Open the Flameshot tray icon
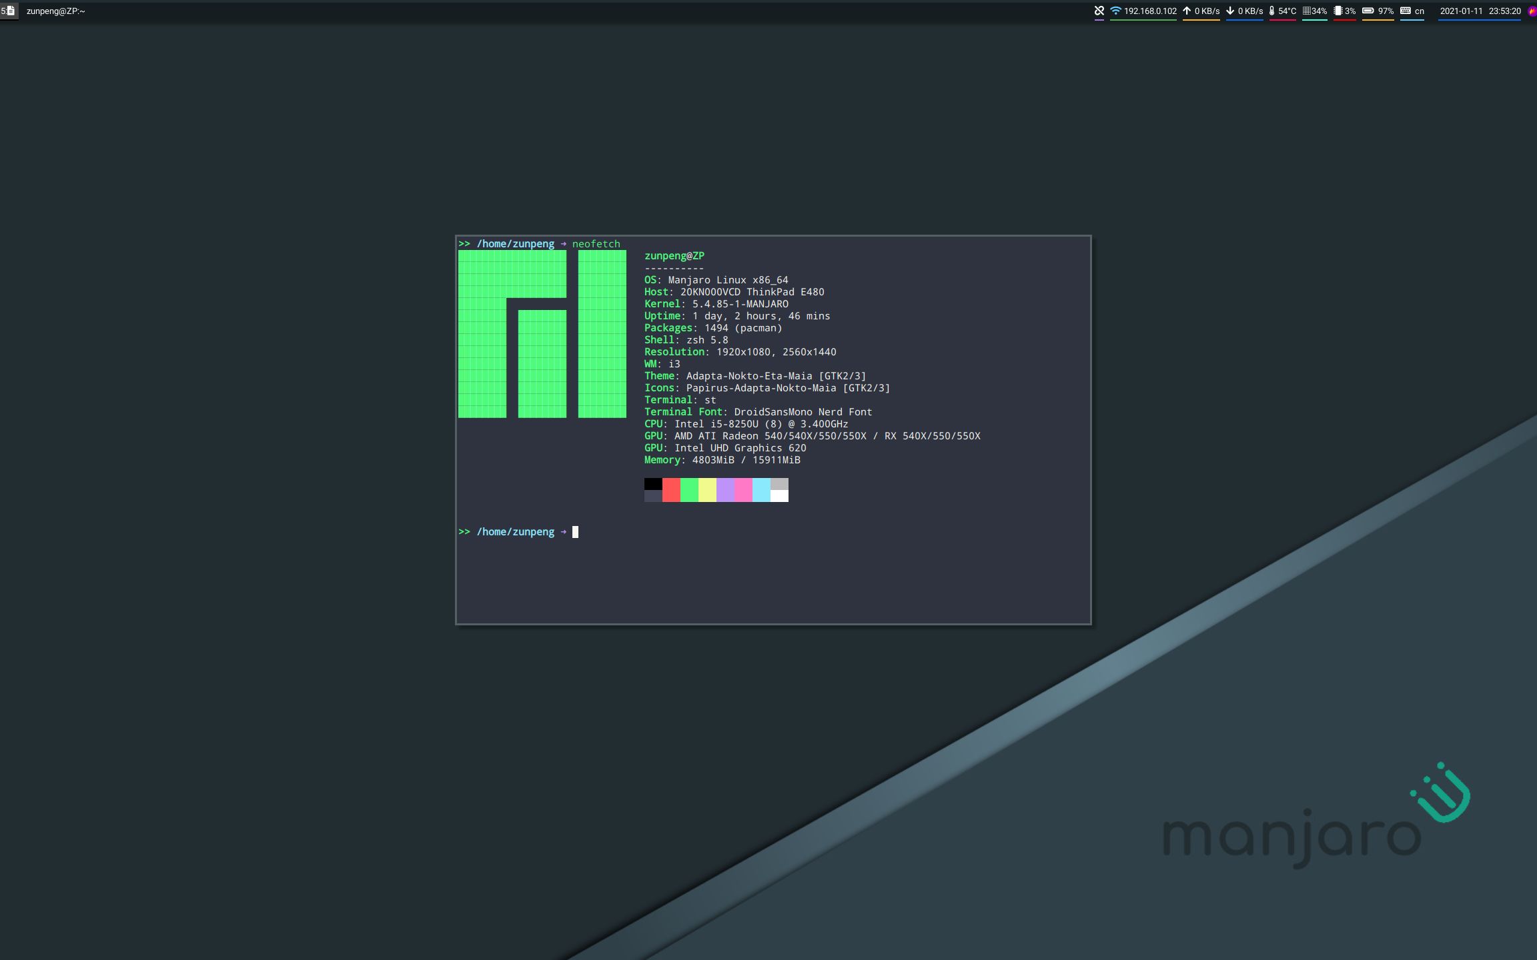This screenshot has height=960, width=1537. pos(1532,11)
